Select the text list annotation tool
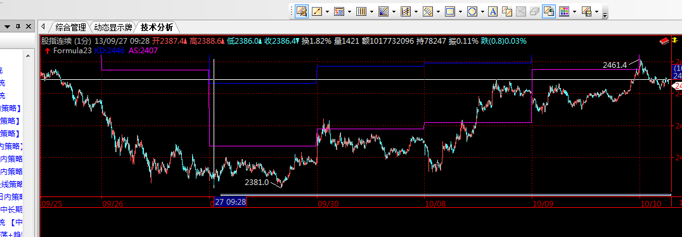 [339, 11]
